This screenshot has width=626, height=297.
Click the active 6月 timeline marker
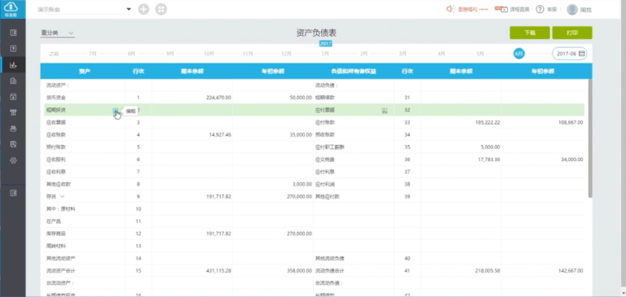(x=518, y=54)
